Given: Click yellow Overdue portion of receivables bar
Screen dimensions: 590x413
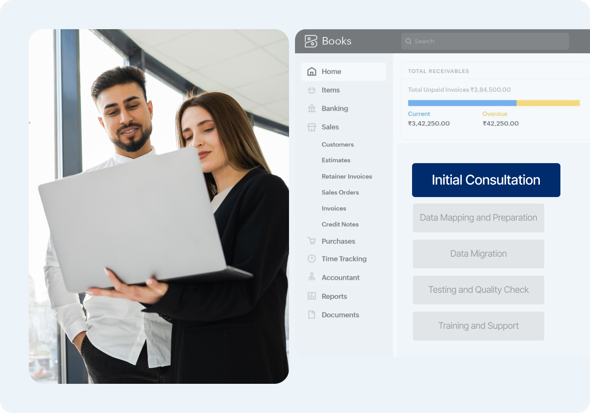Looking at the screenshot, I should (548, 103).
